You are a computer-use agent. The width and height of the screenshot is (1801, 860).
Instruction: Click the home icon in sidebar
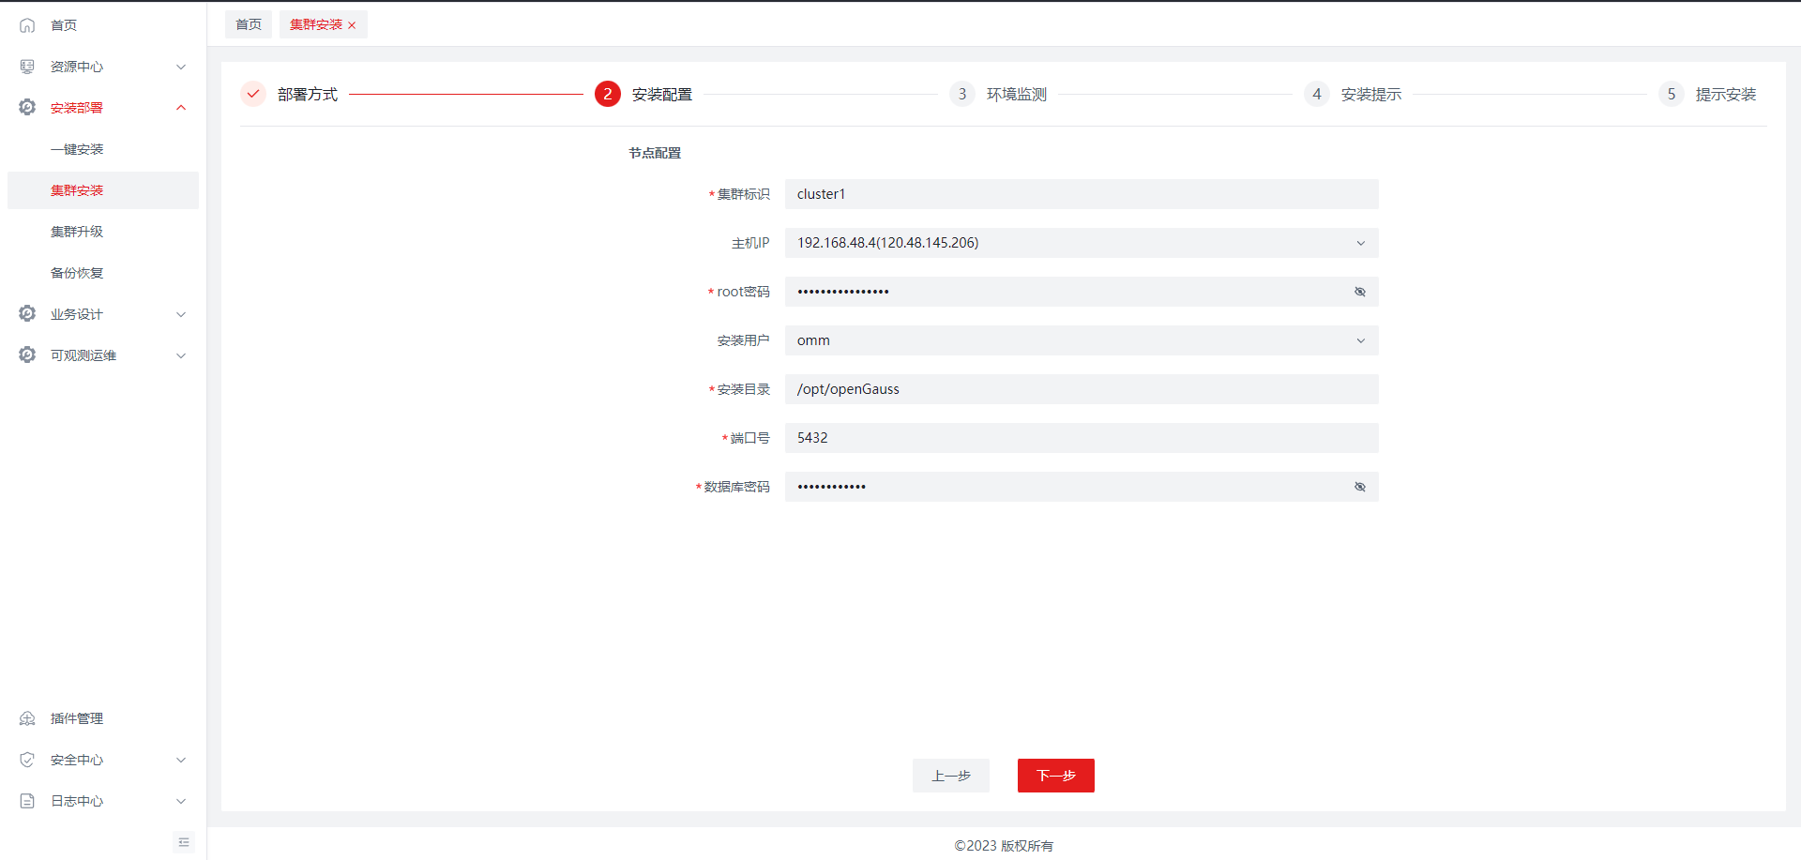(27, 25)
